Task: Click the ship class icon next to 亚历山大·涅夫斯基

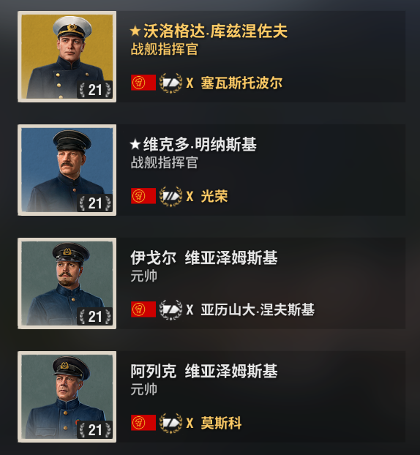Action: [170, 309]
